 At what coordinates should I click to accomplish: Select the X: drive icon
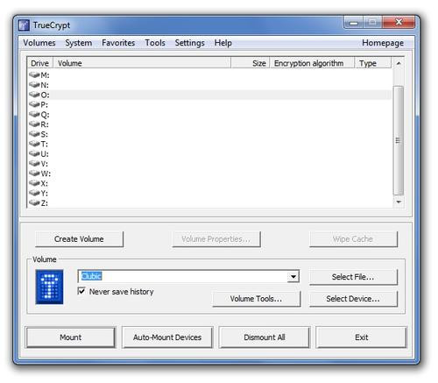[x=34, y=183]
